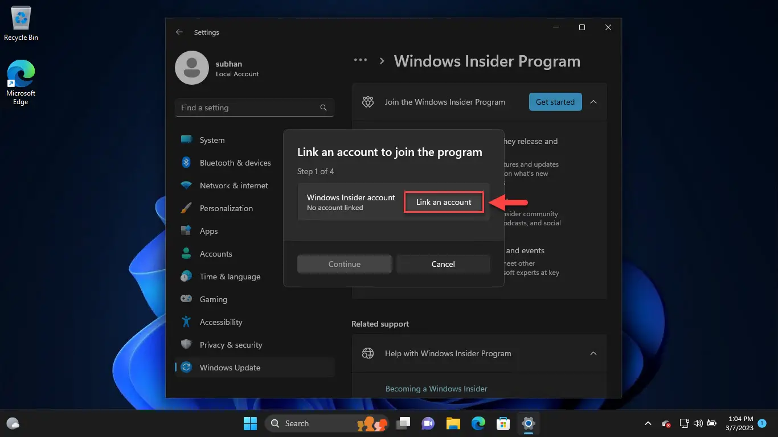Click the Network & internet wifi icon
Screen dimensions: 778x437
pyautogui.click(x=186, y=185)
